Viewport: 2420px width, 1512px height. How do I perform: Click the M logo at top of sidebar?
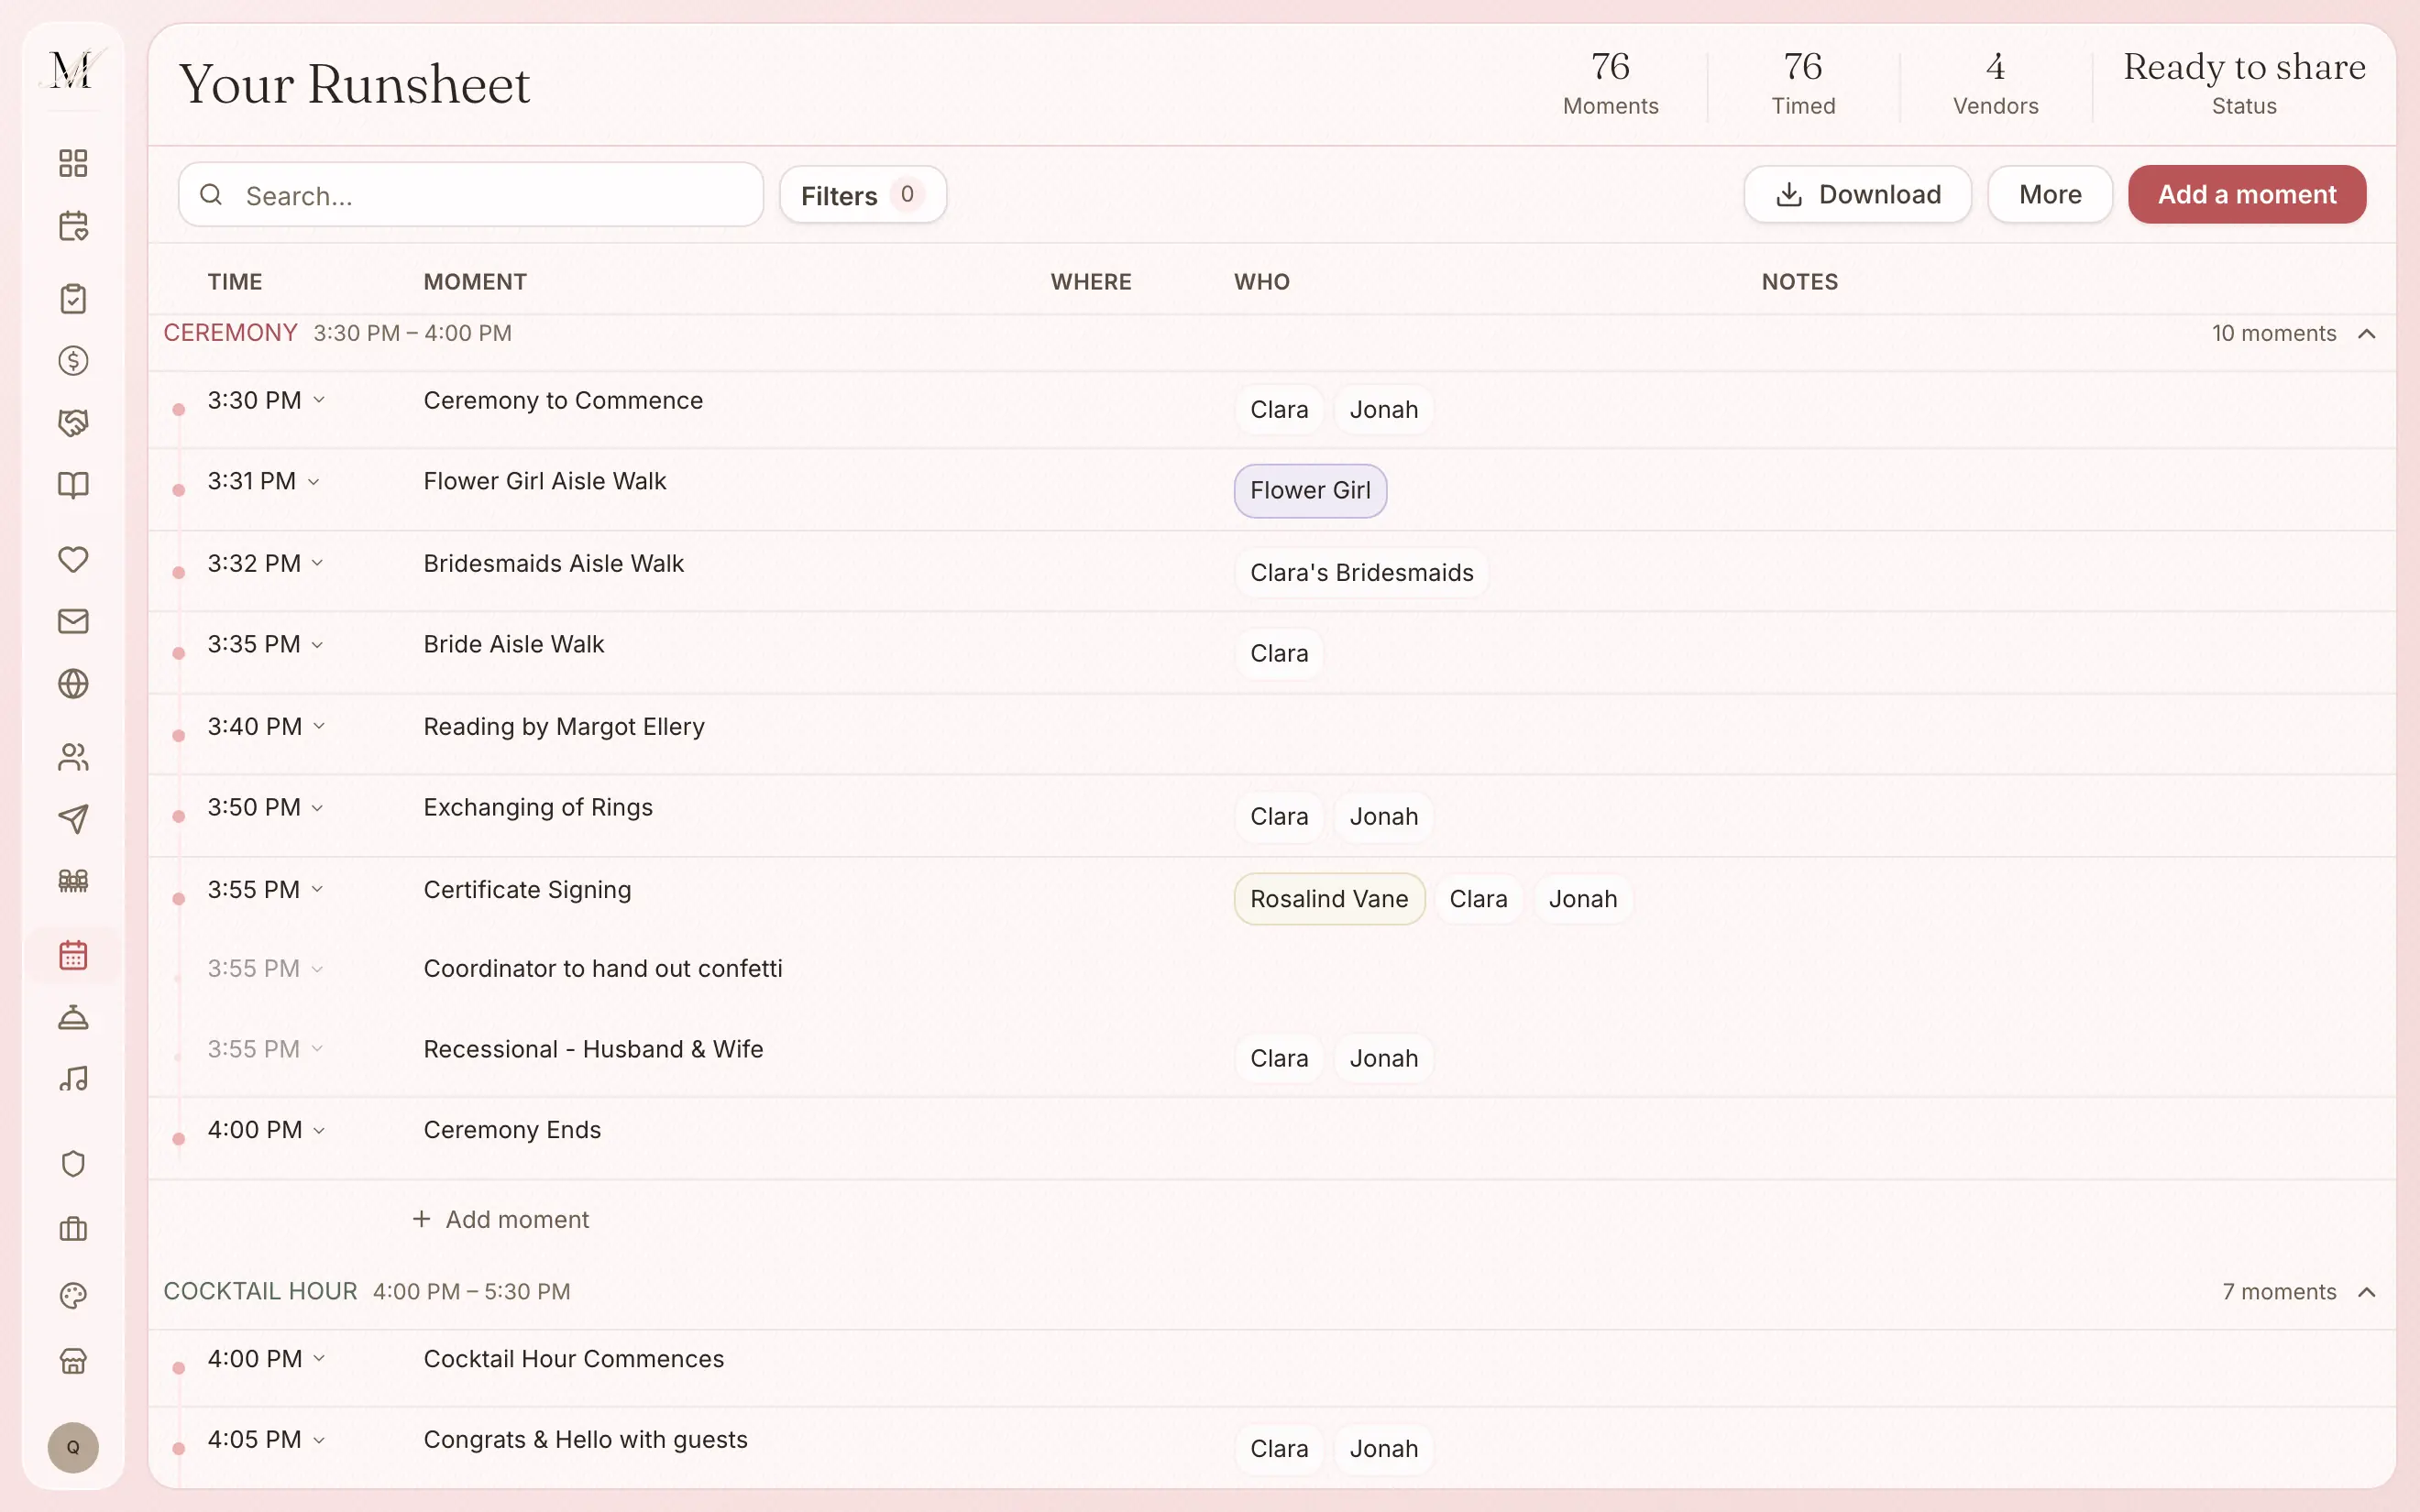pos(73,70)
